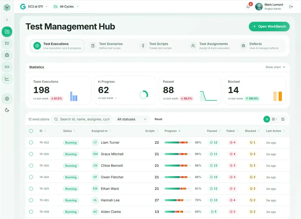Viewport: 301px width, 219px height.
Task: Click the app logo in sidebar
Action: point(7,7)
